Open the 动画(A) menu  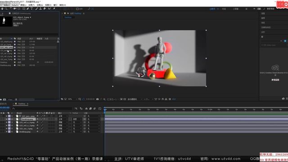(40, 5)
